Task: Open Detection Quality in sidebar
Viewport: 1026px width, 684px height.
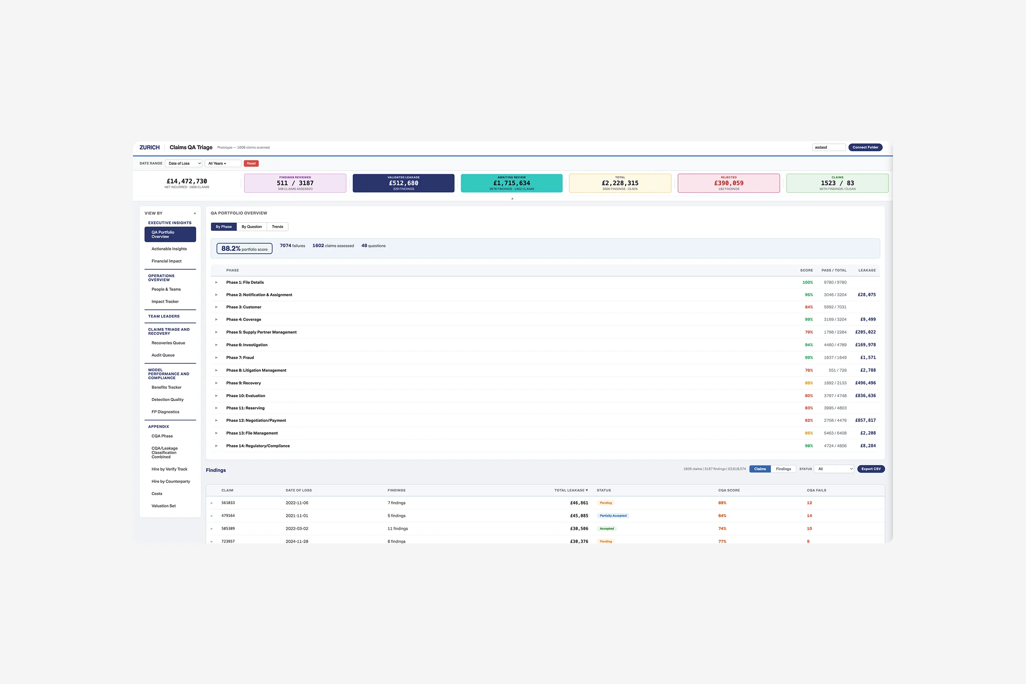Action: point(168,399)
